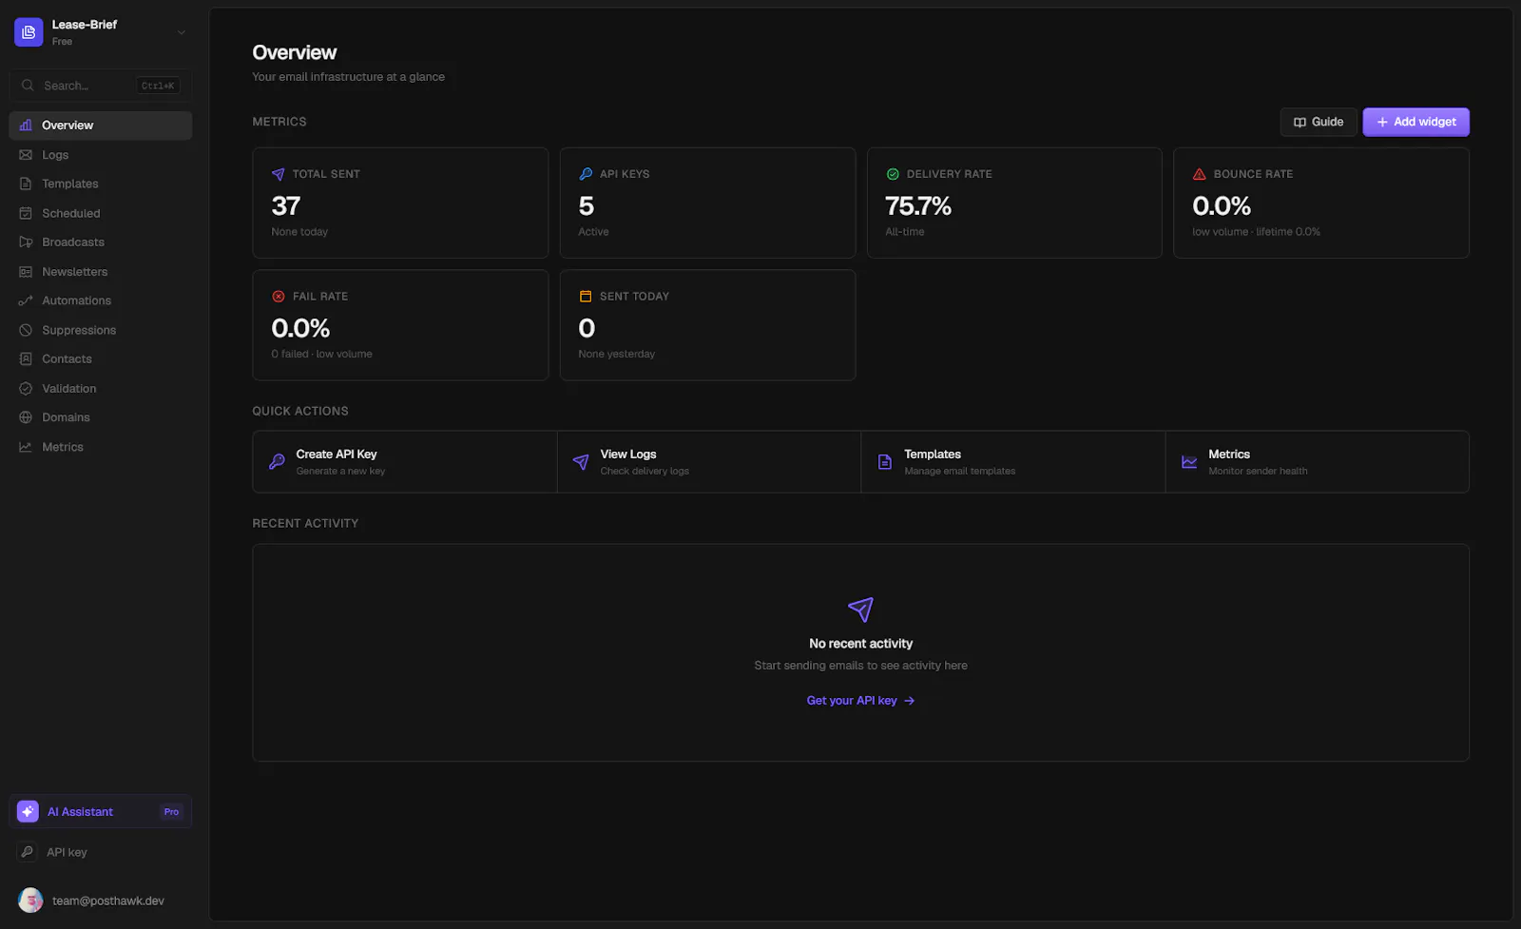This screenshot has width=1521, height=929.
Task: Follow the Get your API key link
Action: (860, 701)
